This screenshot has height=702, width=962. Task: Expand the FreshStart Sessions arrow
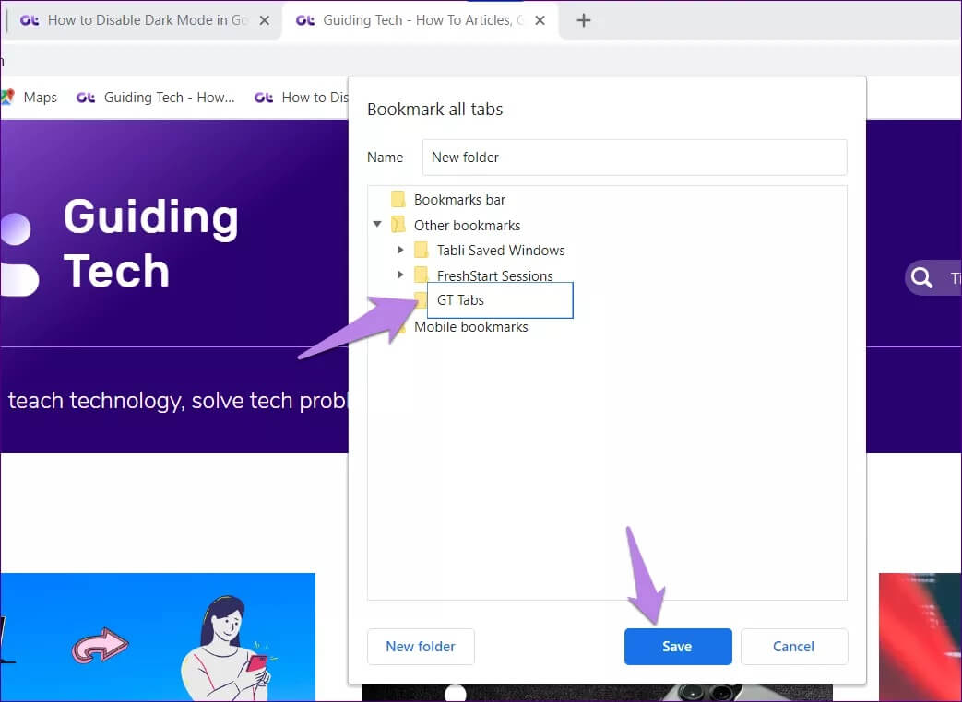click(x=400, y=275)
